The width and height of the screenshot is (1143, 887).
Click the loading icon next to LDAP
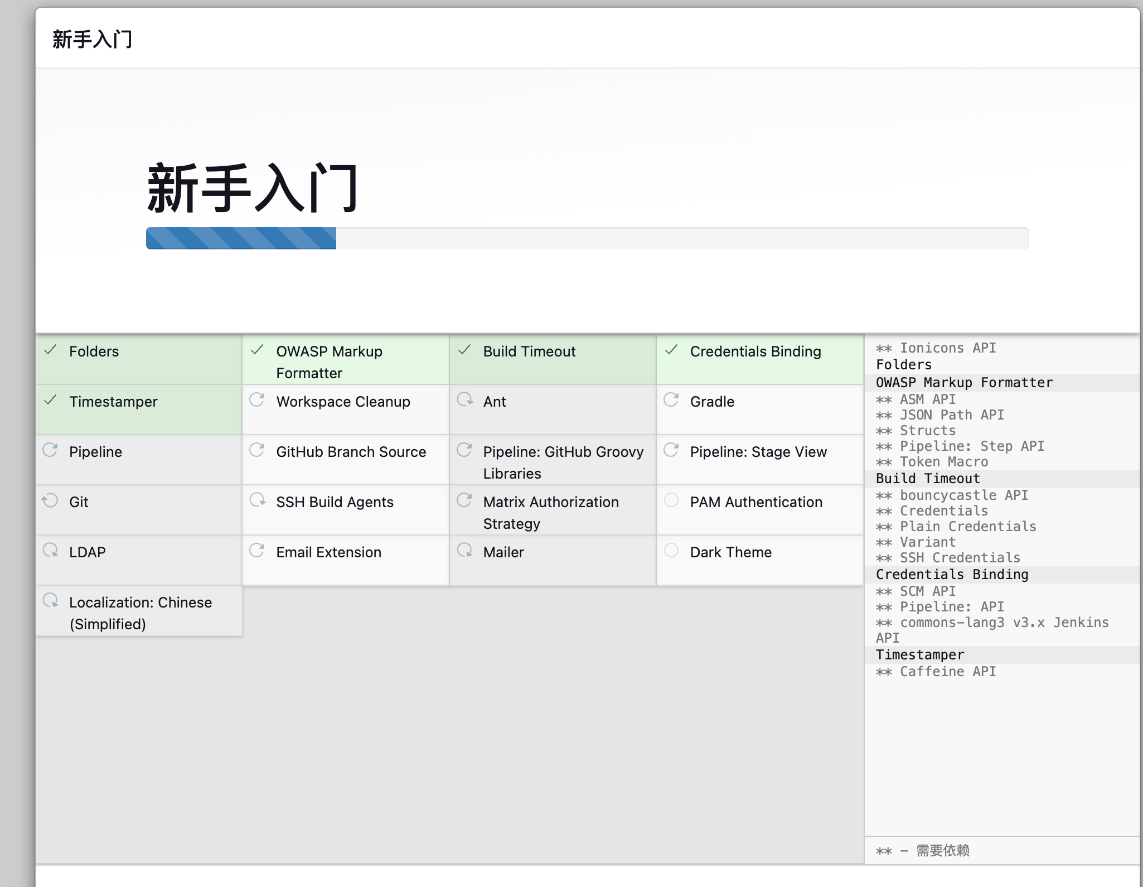[50, 551]
